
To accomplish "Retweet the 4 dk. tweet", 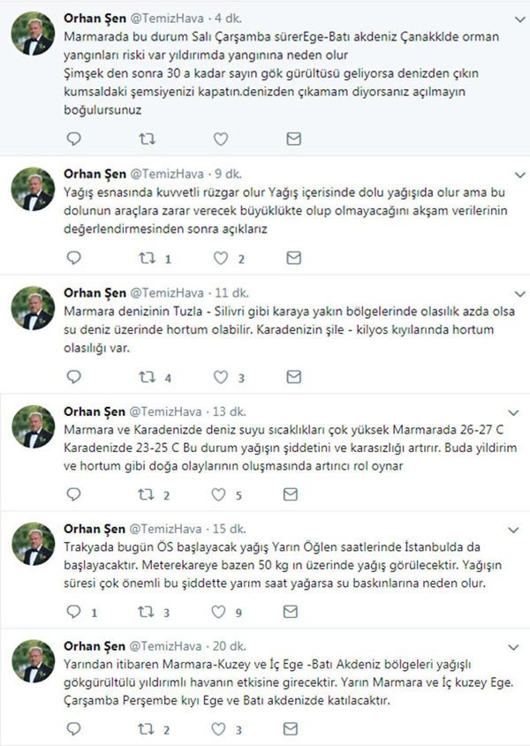I will coord(148,139).
